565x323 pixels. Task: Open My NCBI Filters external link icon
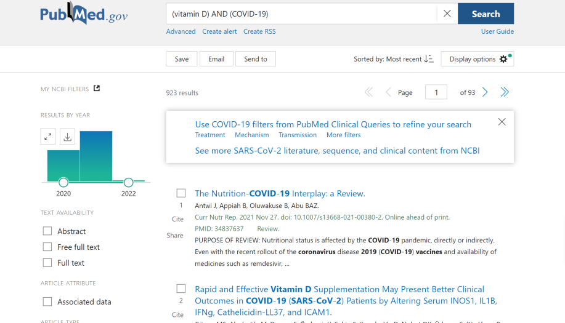tap(97, 89)
